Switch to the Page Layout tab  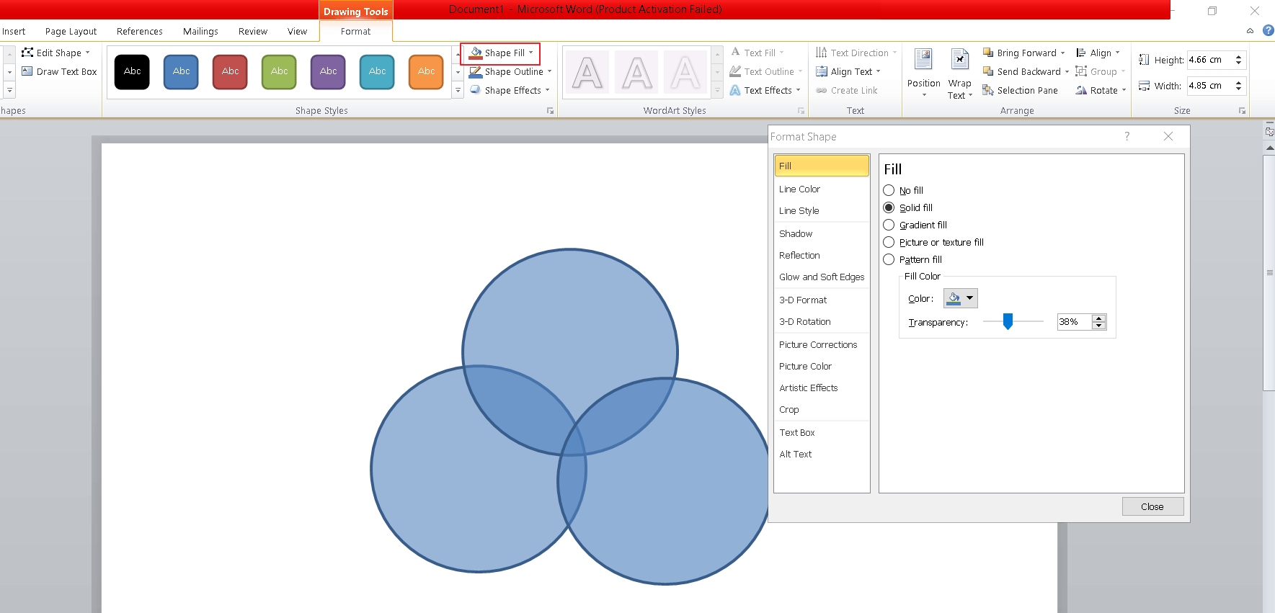71,32
